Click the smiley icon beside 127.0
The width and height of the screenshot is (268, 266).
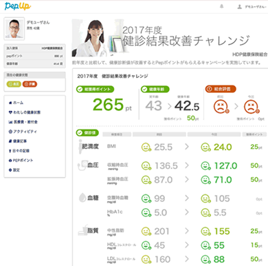pyautogui.click(x=205, y=166)
